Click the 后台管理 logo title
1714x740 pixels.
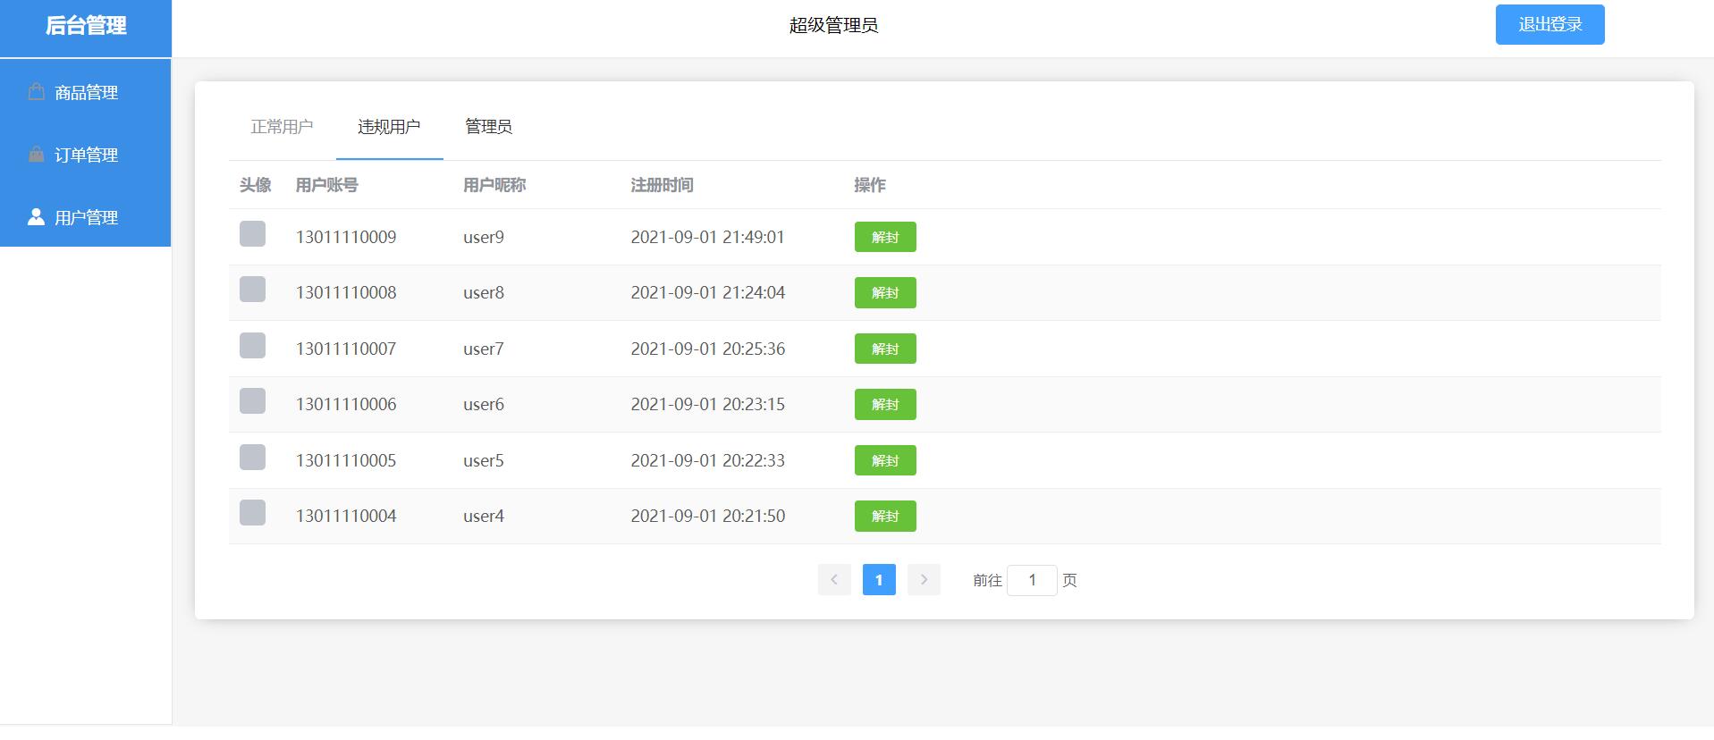click(x=86, y=26)
